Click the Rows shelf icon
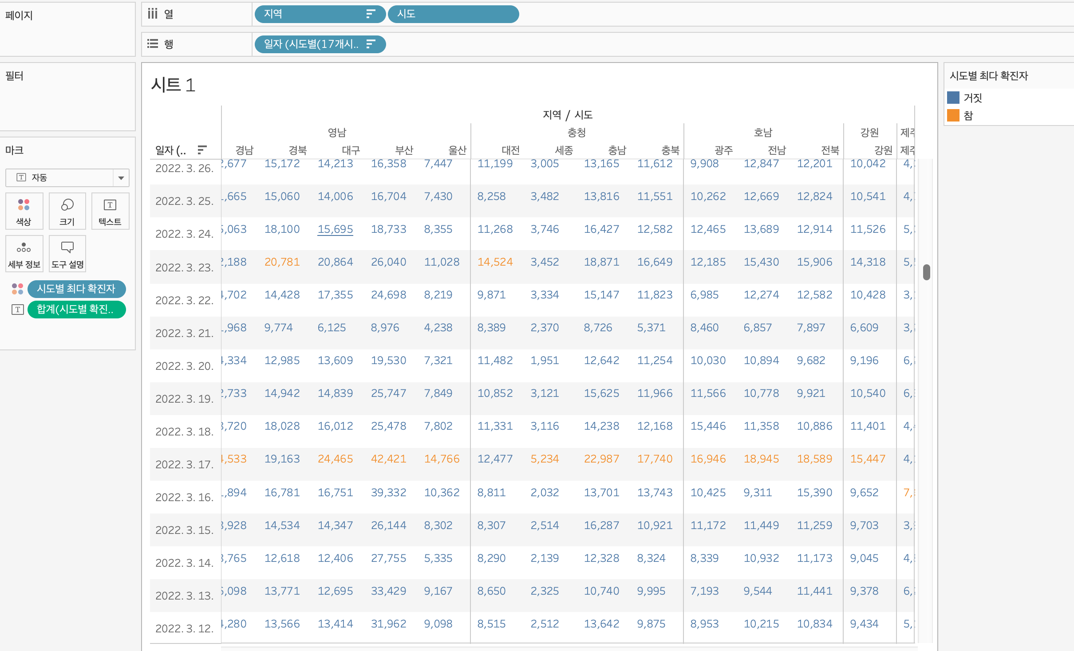The width and height of the screenshot is (1074, 651). [x=153, y=44]
